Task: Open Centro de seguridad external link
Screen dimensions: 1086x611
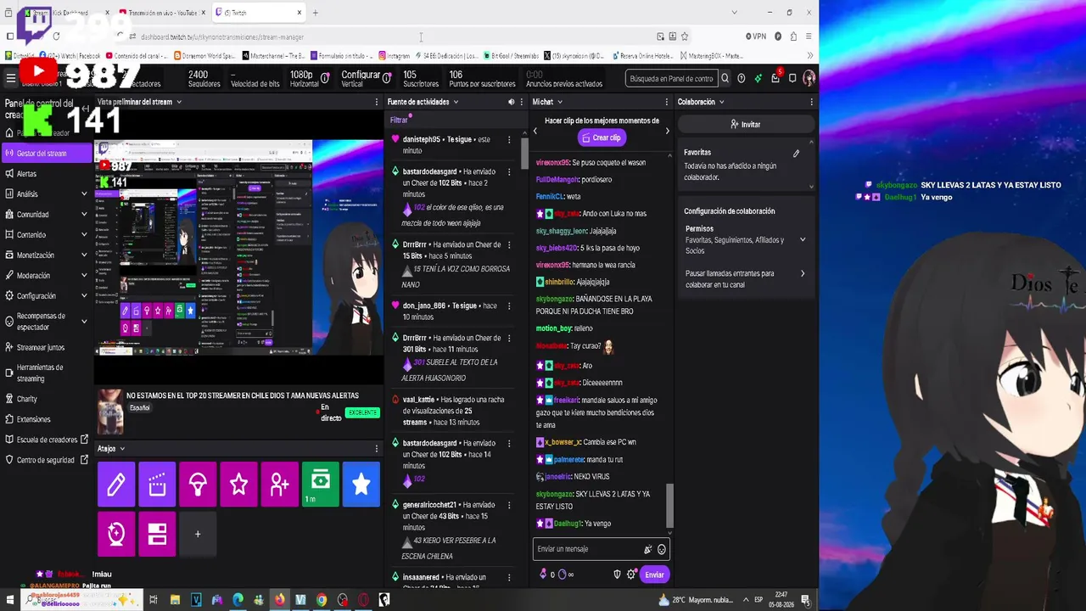Action: tap(46, 460)
